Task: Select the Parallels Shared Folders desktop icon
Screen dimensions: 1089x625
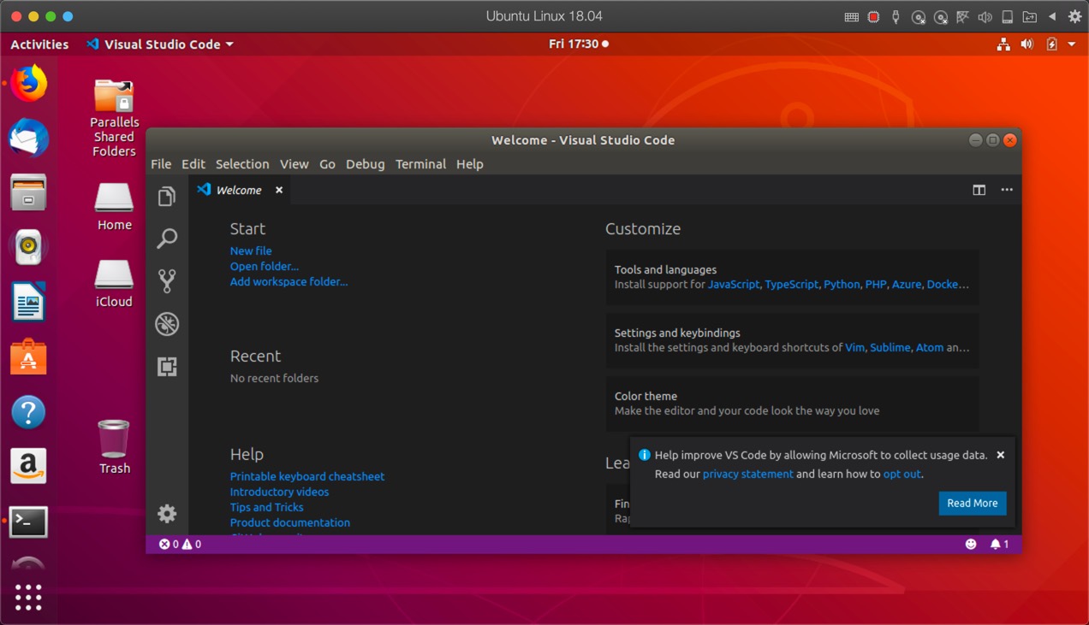Action: coord(114,118)
